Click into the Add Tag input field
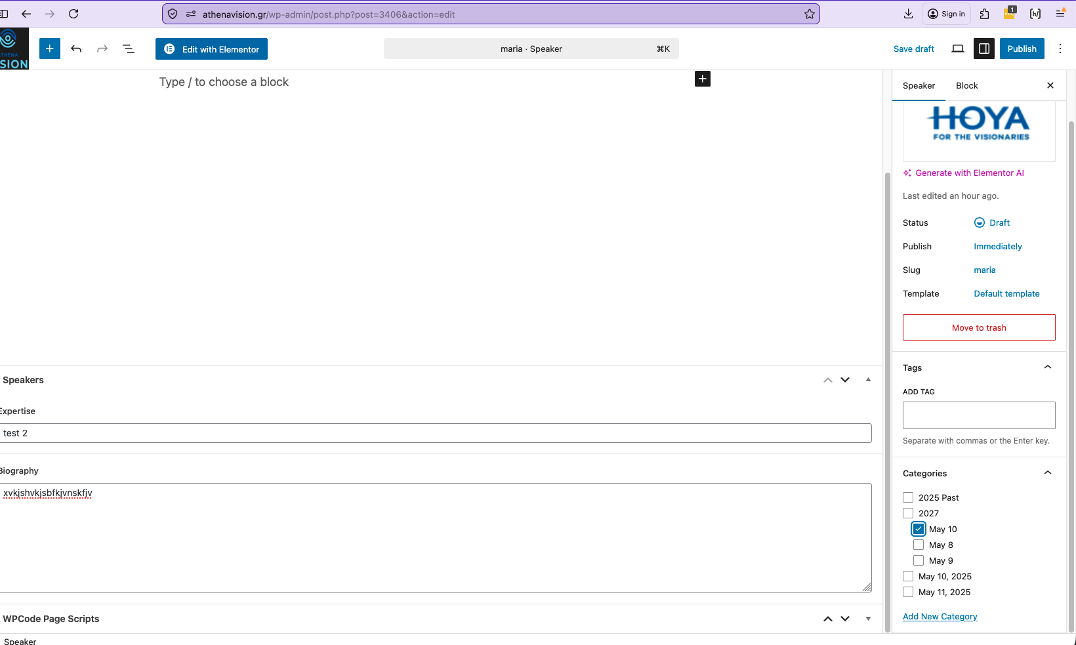The image size is (1076, 645). pyautogui.click(x=979, y=415)
